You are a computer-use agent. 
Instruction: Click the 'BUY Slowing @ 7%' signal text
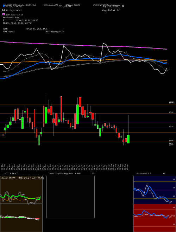(x=55, y=32)
